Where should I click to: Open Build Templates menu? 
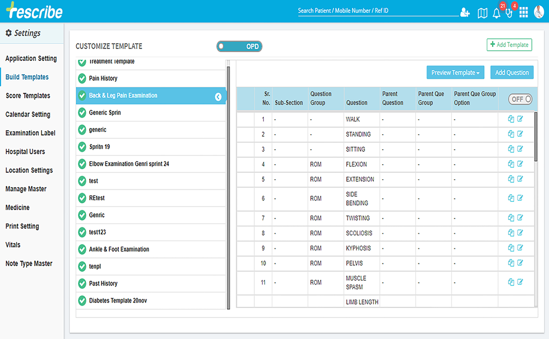[27, 77]
